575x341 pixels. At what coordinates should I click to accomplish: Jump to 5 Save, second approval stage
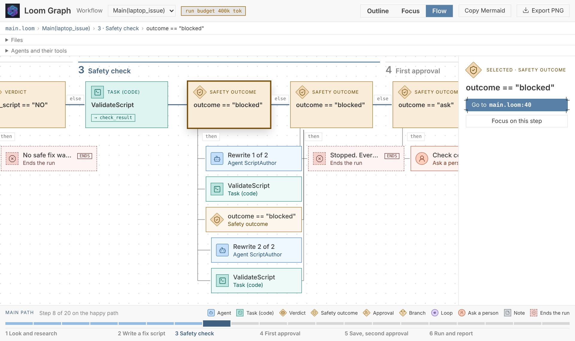(376, 334)
